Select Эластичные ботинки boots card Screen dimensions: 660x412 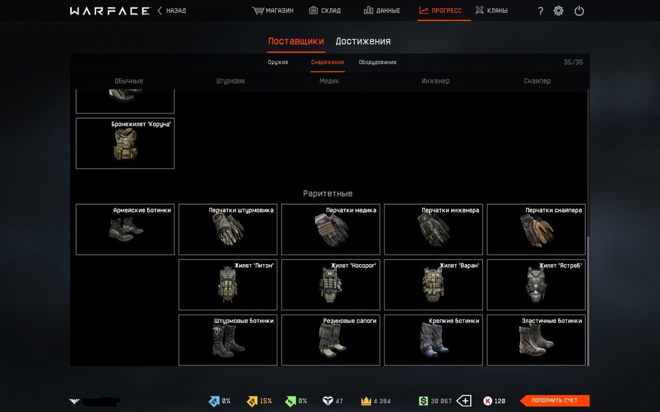click(x=536, y=340)
